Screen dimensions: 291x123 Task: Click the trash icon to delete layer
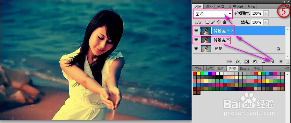click(x=281, y=62)
